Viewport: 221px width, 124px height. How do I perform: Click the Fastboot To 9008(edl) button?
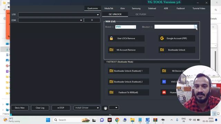tap(128, 92)
